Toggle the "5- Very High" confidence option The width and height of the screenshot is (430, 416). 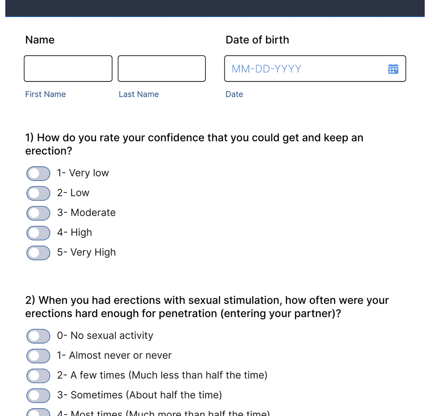38,252
